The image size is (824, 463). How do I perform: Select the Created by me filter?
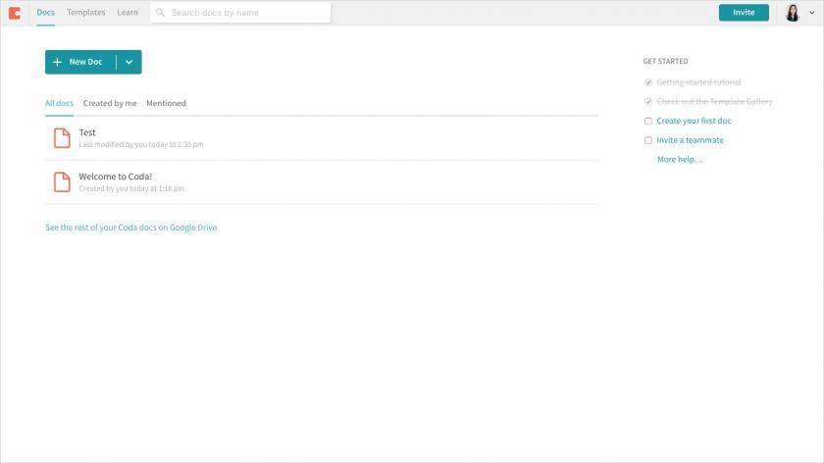tap(110, 103)
